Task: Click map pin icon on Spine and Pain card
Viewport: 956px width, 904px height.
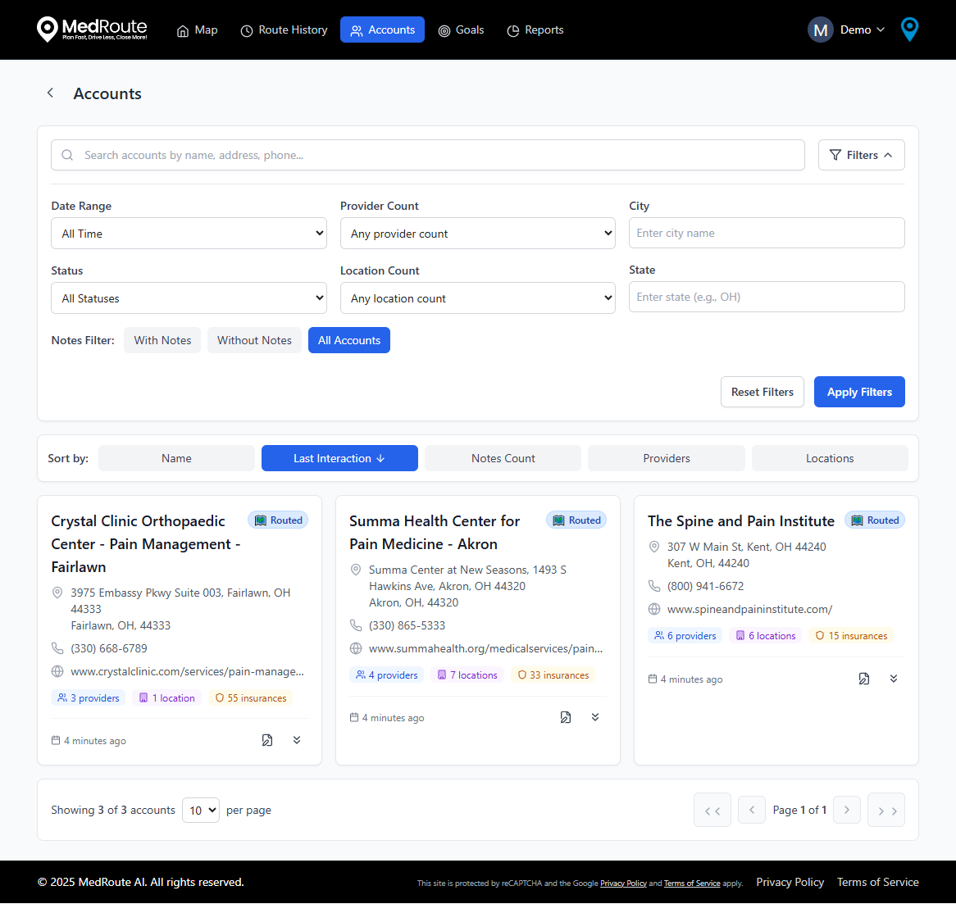Action: point(653,547)
